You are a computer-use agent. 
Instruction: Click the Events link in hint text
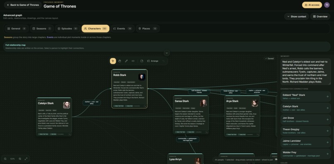tap(50, 38)
